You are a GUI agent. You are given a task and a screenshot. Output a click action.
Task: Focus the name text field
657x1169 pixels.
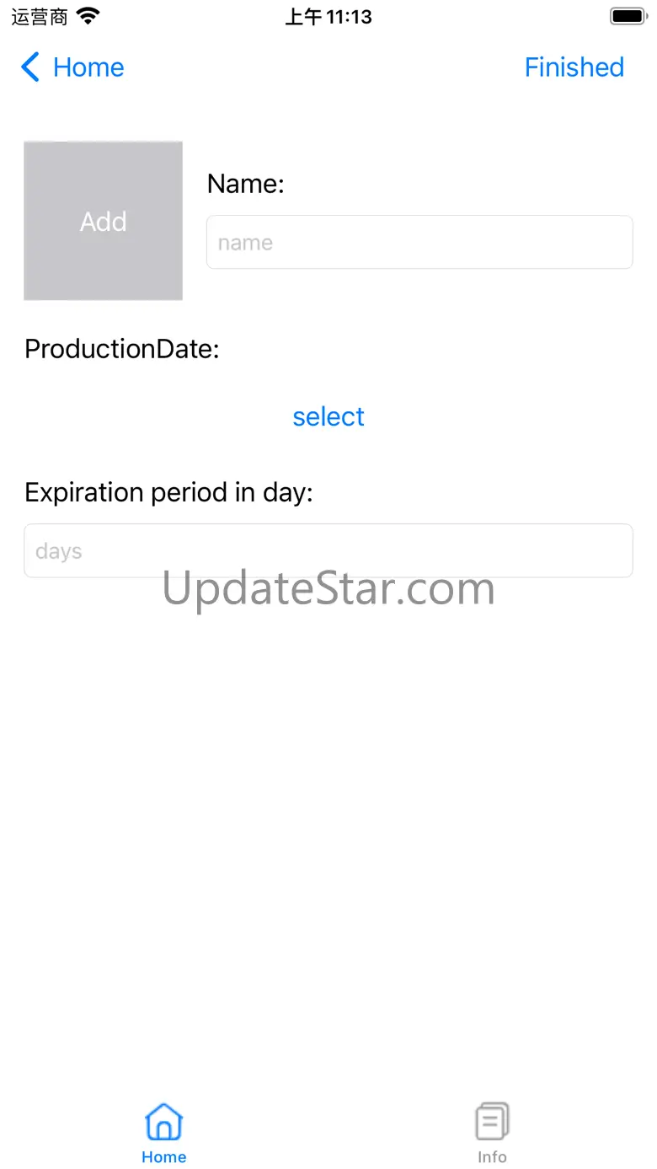click(419, 243)
